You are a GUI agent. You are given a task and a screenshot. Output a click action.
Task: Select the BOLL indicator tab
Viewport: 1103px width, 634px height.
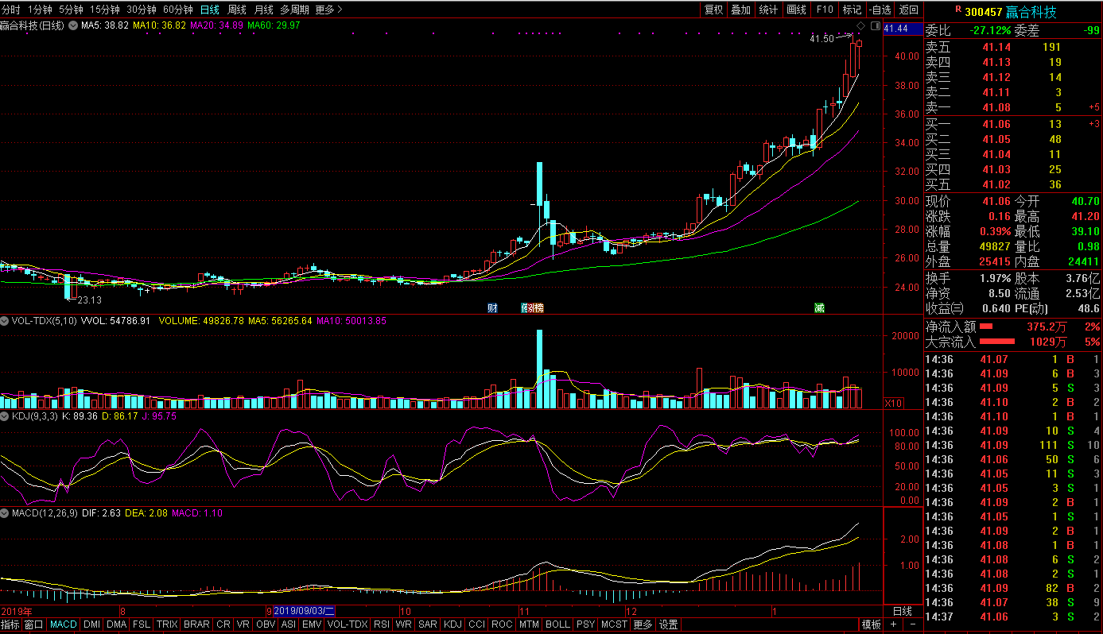click(x=557, y=624)
